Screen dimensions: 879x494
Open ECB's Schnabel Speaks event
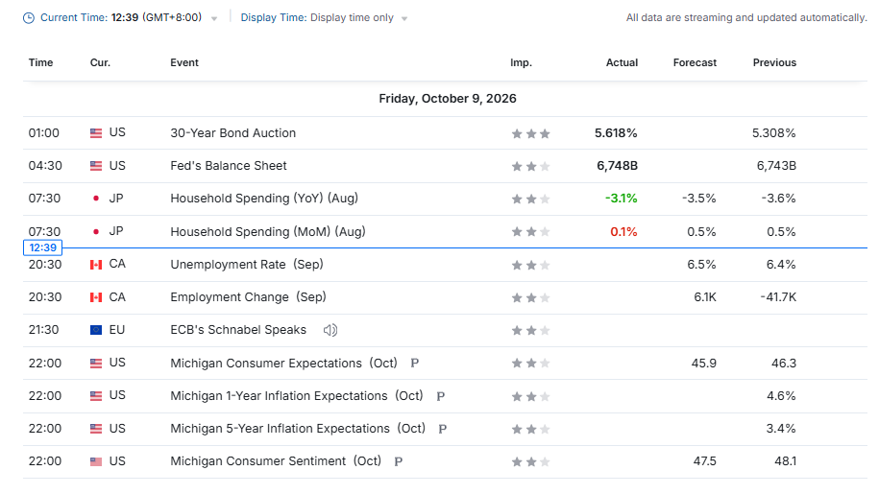[238, 330]
